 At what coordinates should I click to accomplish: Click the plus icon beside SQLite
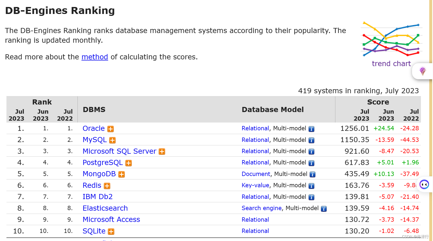click(x=111, y=232)
